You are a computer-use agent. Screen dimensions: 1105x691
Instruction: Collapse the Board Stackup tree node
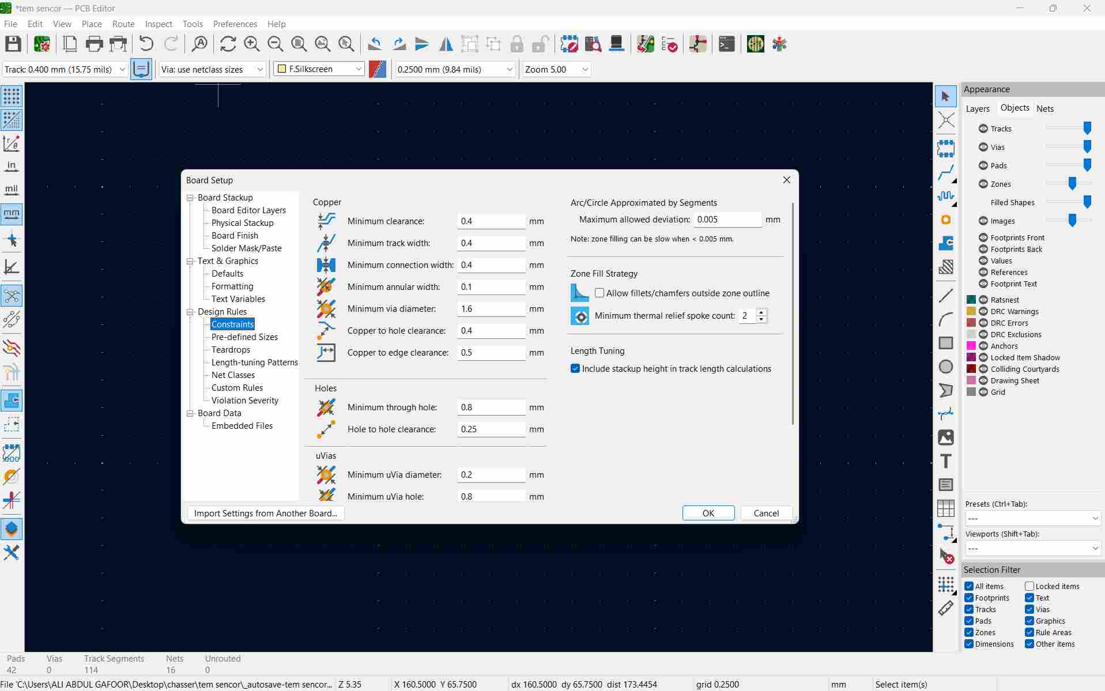tap(190, 198)
